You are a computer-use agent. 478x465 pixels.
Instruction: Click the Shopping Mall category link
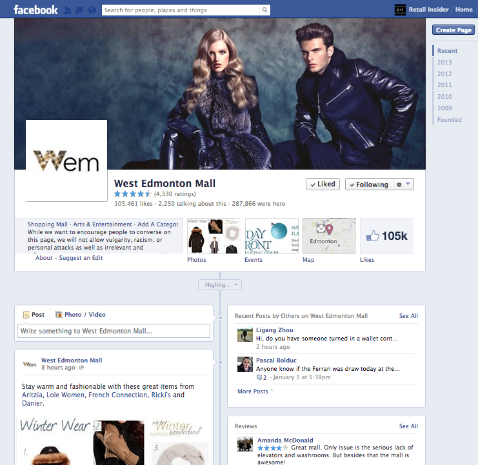[x=48, y=224]
